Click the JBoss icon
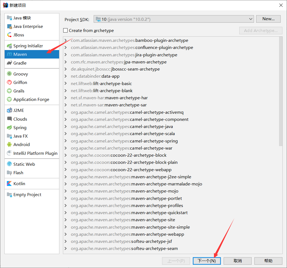 coord(9,35)
